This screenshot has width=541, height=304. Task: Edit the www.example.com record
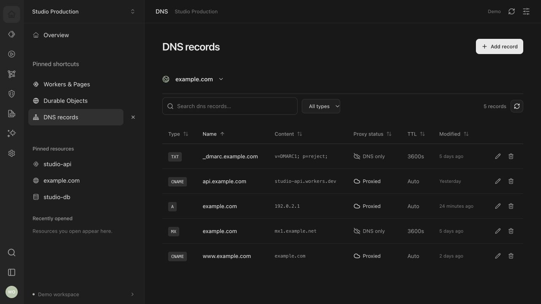click(x=498, y=256)
